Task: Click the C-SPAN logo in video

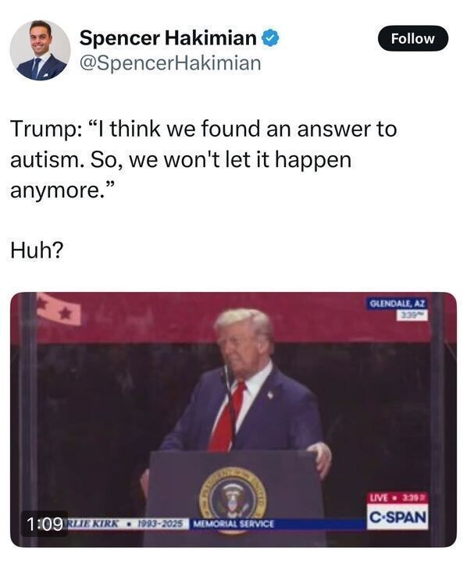Action: coord(397,518)
